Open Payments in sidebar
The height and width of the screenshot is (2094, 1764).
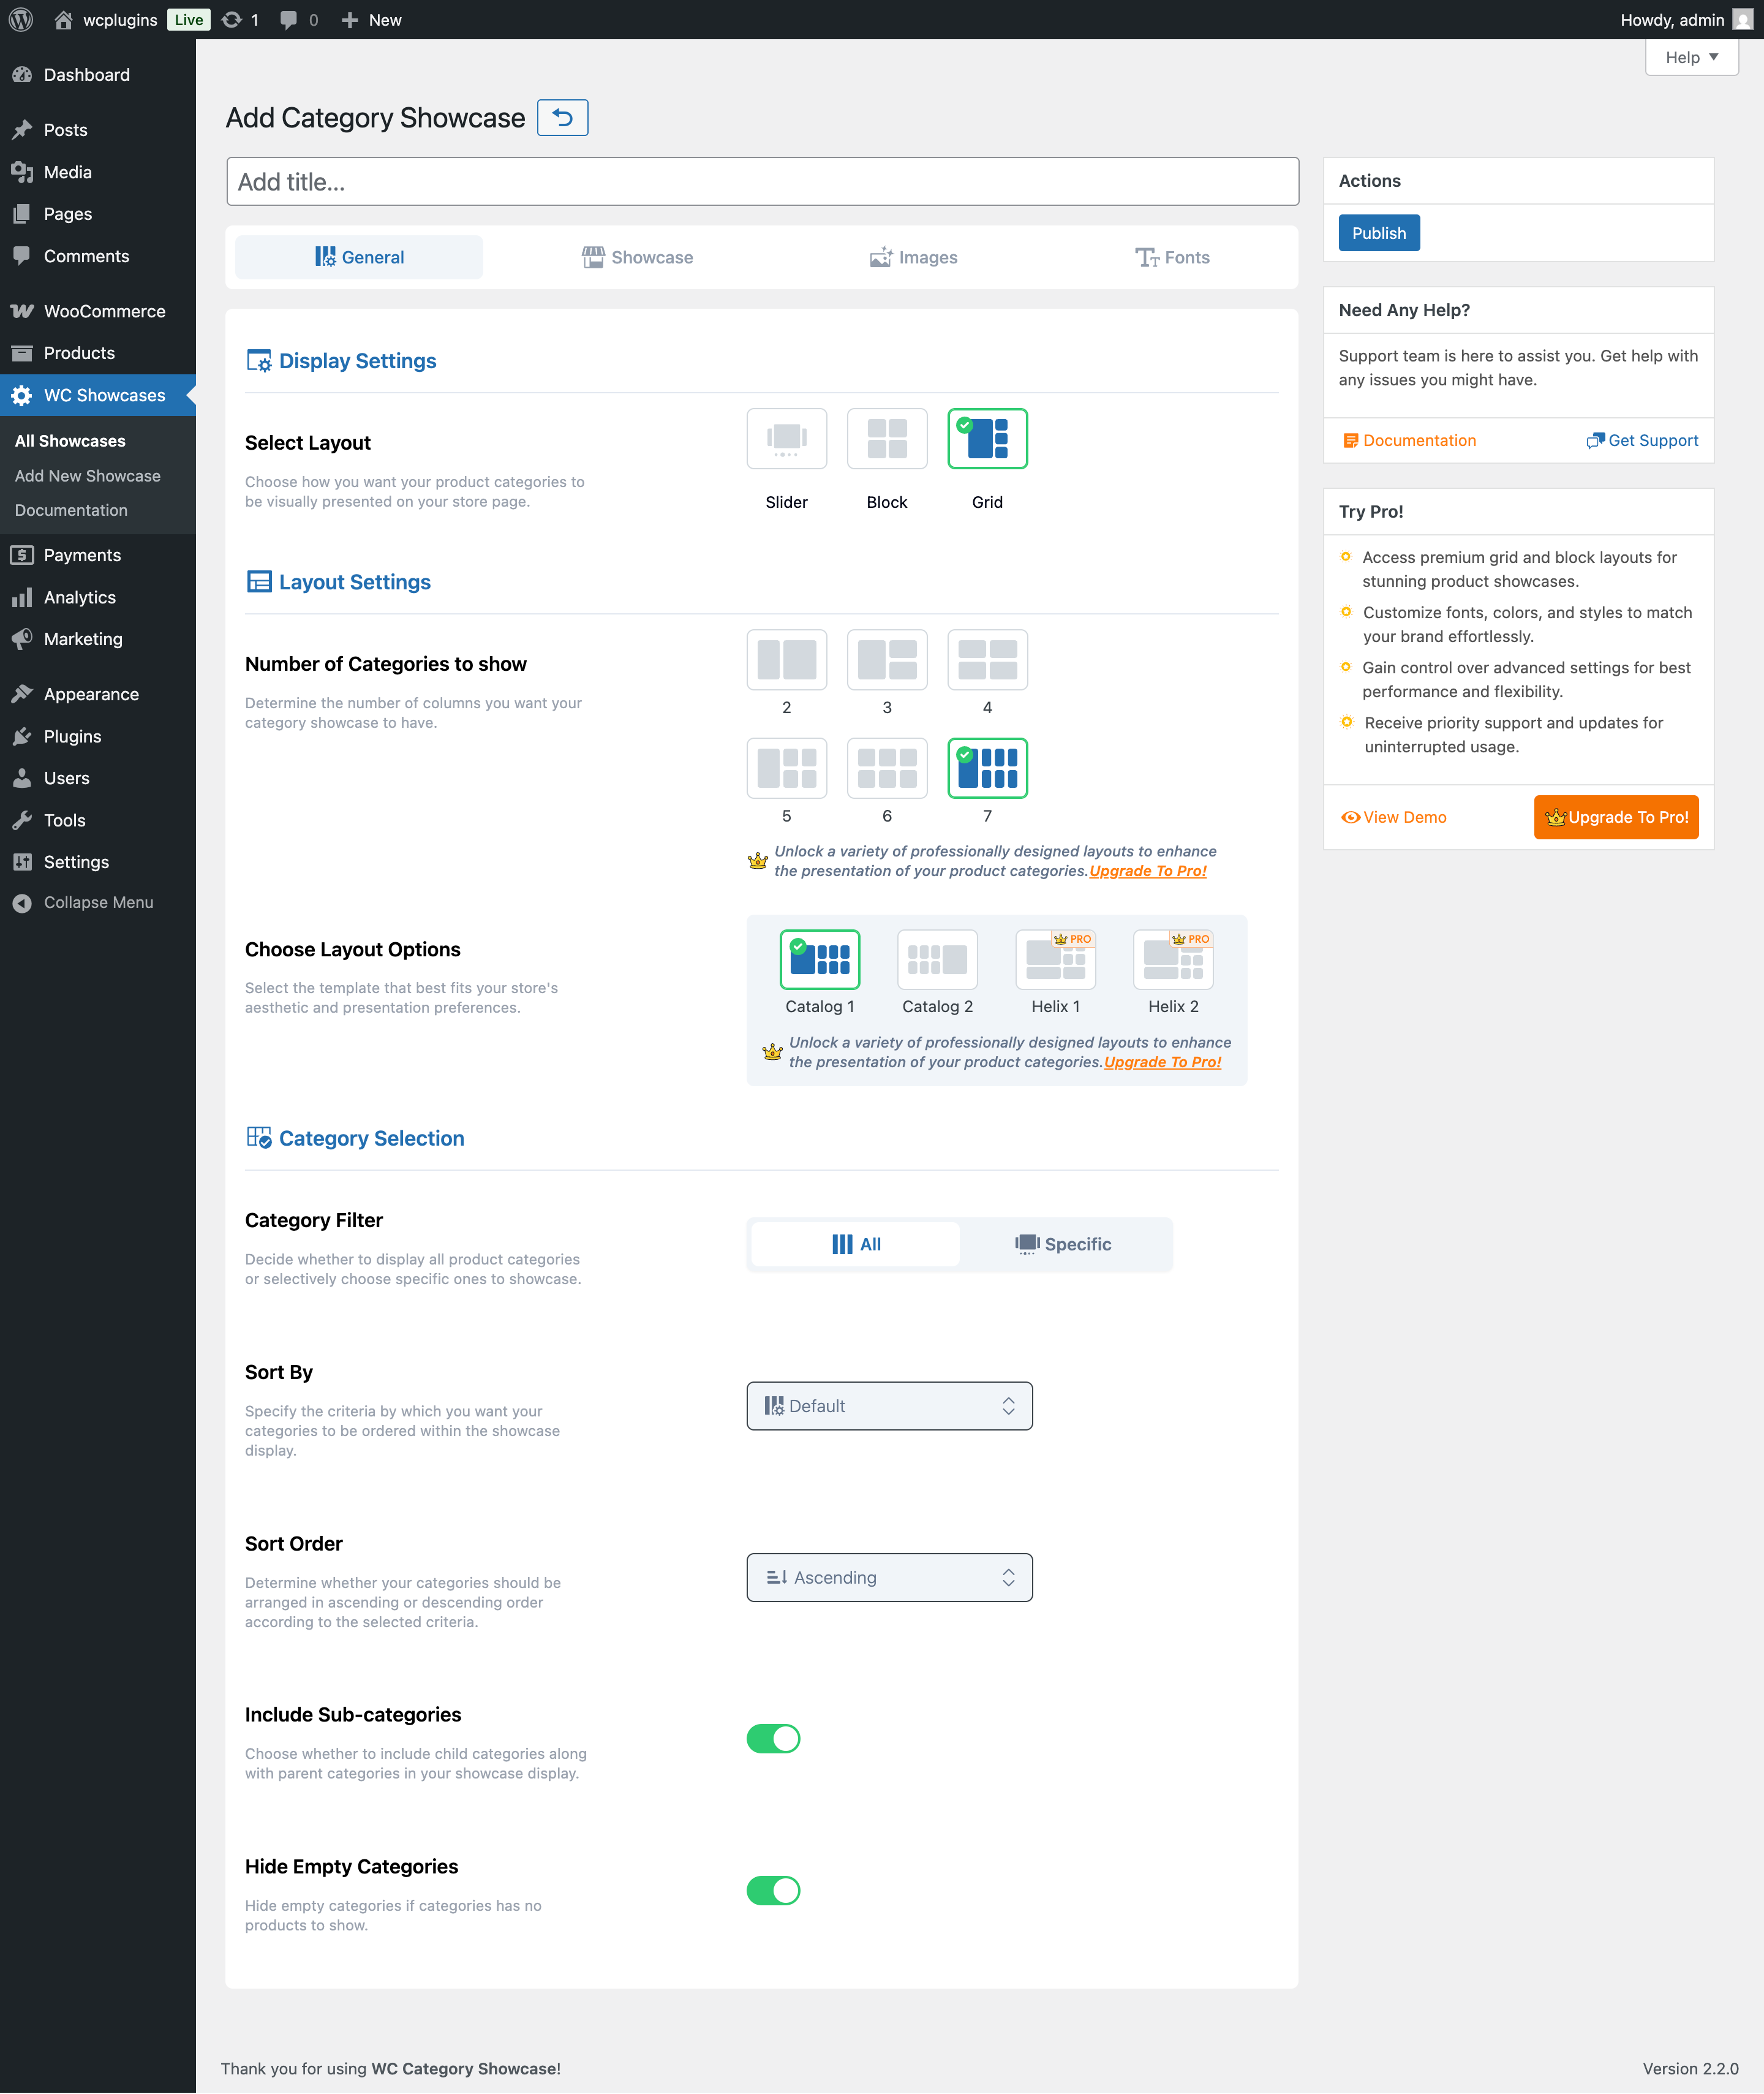click(x=98, y=555)
